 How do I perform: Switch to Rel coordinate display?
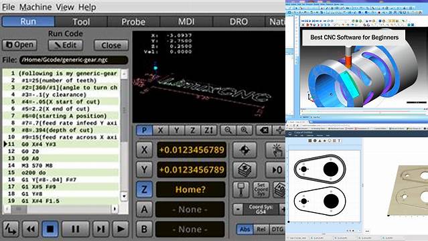261,229
